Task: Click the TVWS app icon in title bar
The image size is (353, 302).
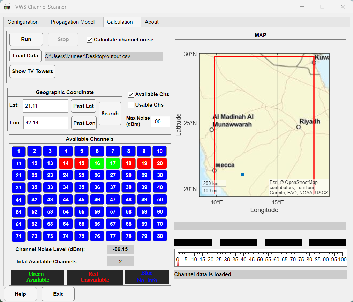Action: [x=7, y=7]
